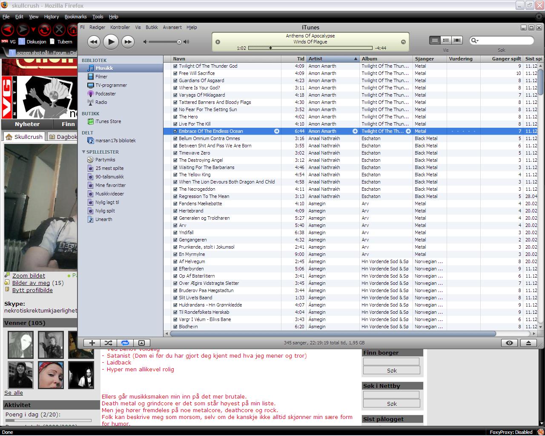The height and width of the screenshot is (436, 545).
Task: Open the iTunes Fil menu
Action: (82, 27)
